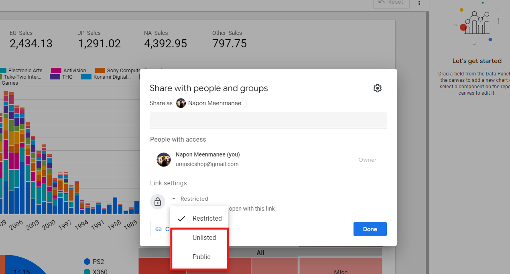The width and height of the screenshot is (510, 274).
Task: Open sharing settings gear icon
Action: coord(377,88)
